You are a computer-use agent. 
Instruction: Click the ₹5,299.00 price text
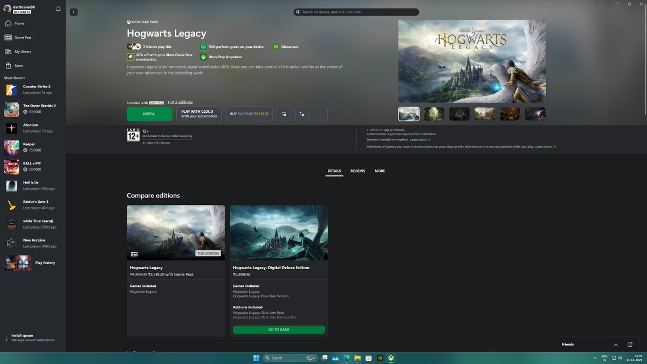coord(242,274)
